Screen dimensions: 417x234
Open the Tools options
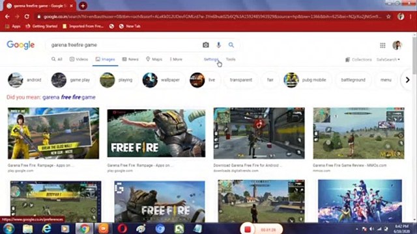pyautogui.click(x=231, y=59)
